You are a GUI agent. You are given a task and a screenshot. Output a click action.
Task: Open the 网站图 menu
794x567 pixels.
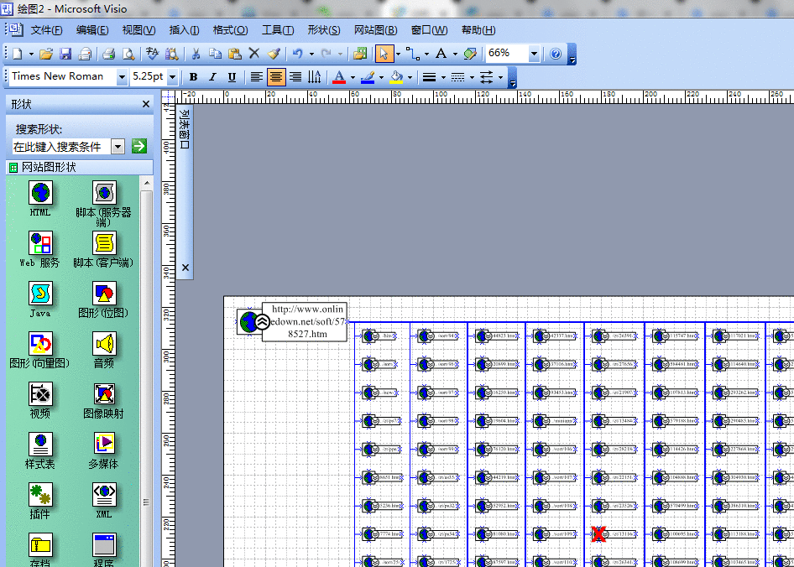click(x=374, y=29)
